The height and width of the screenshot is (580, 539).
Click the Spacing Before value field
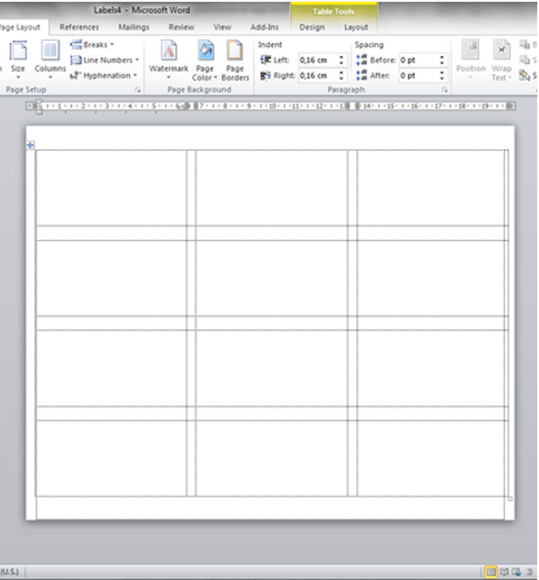pyautogui.click(x=419, y=60)
